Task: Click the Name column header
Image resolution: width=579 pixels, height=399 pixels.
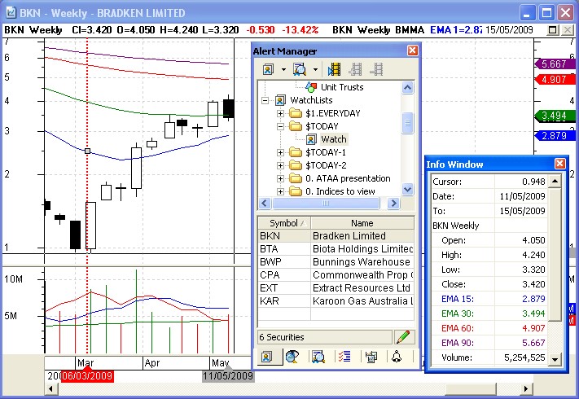Action: pyautogui.click(x=362, y=223)
